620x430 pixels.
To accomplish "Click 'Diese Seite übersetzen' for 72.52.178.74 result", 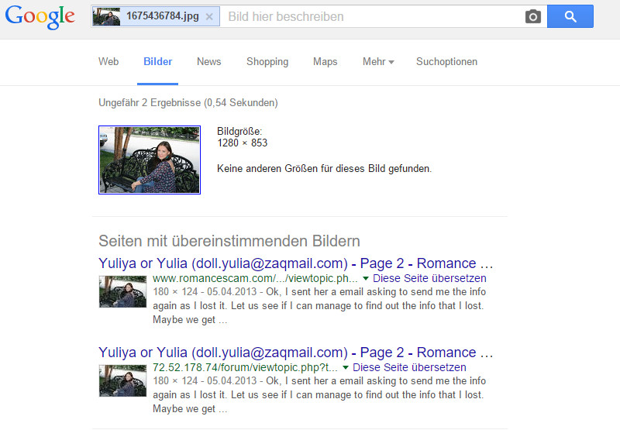I will coord(409,367).
